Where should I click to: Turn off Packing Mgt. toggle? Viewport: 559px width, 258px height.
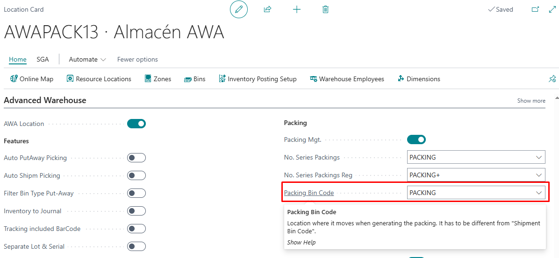[x=416, y=139]
